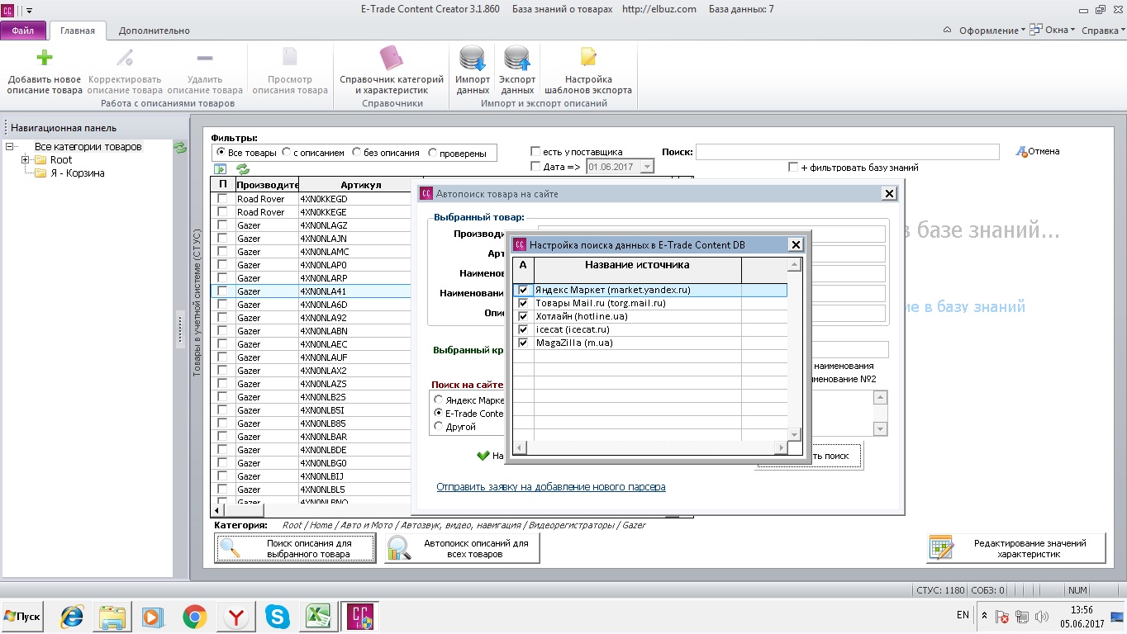Click the E-Trade Content Creator taskbar icon

(x=361, y=616)
